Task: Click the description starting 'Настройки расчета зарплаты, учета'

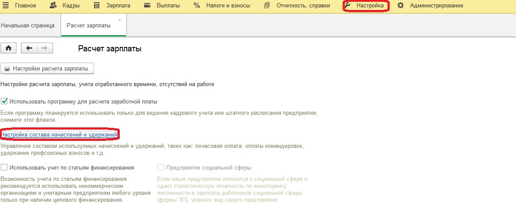Action: (x=107, y=84)
